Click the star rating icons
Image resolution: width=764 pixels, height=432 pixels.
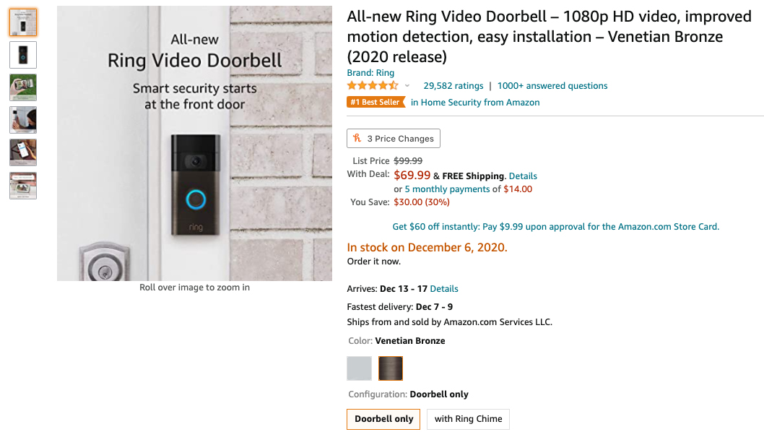tap(373, 85)
